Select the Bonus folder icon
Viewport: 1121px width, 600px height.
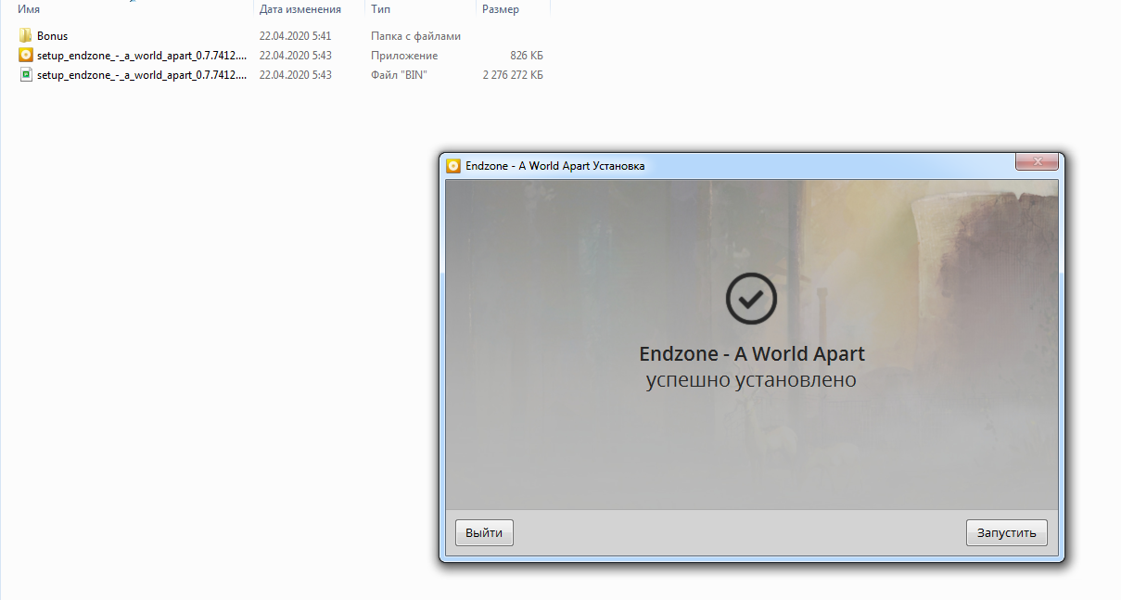click(26, 36)
